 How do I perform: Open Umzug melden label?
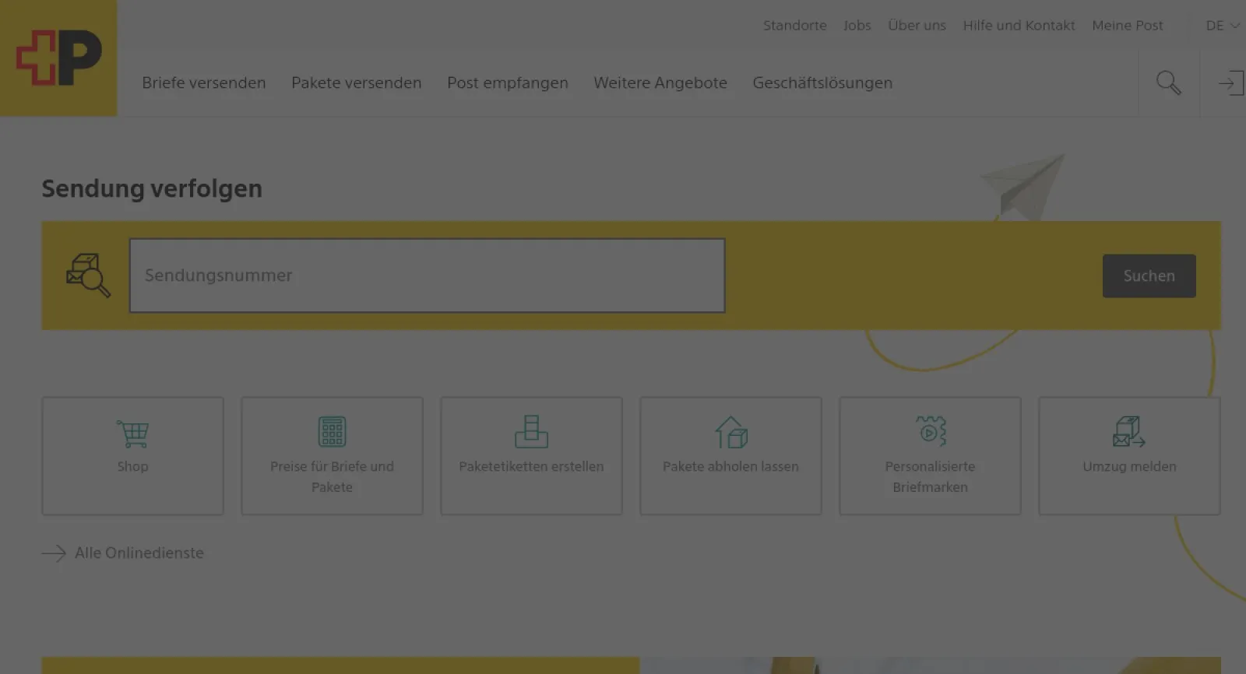1129,466
